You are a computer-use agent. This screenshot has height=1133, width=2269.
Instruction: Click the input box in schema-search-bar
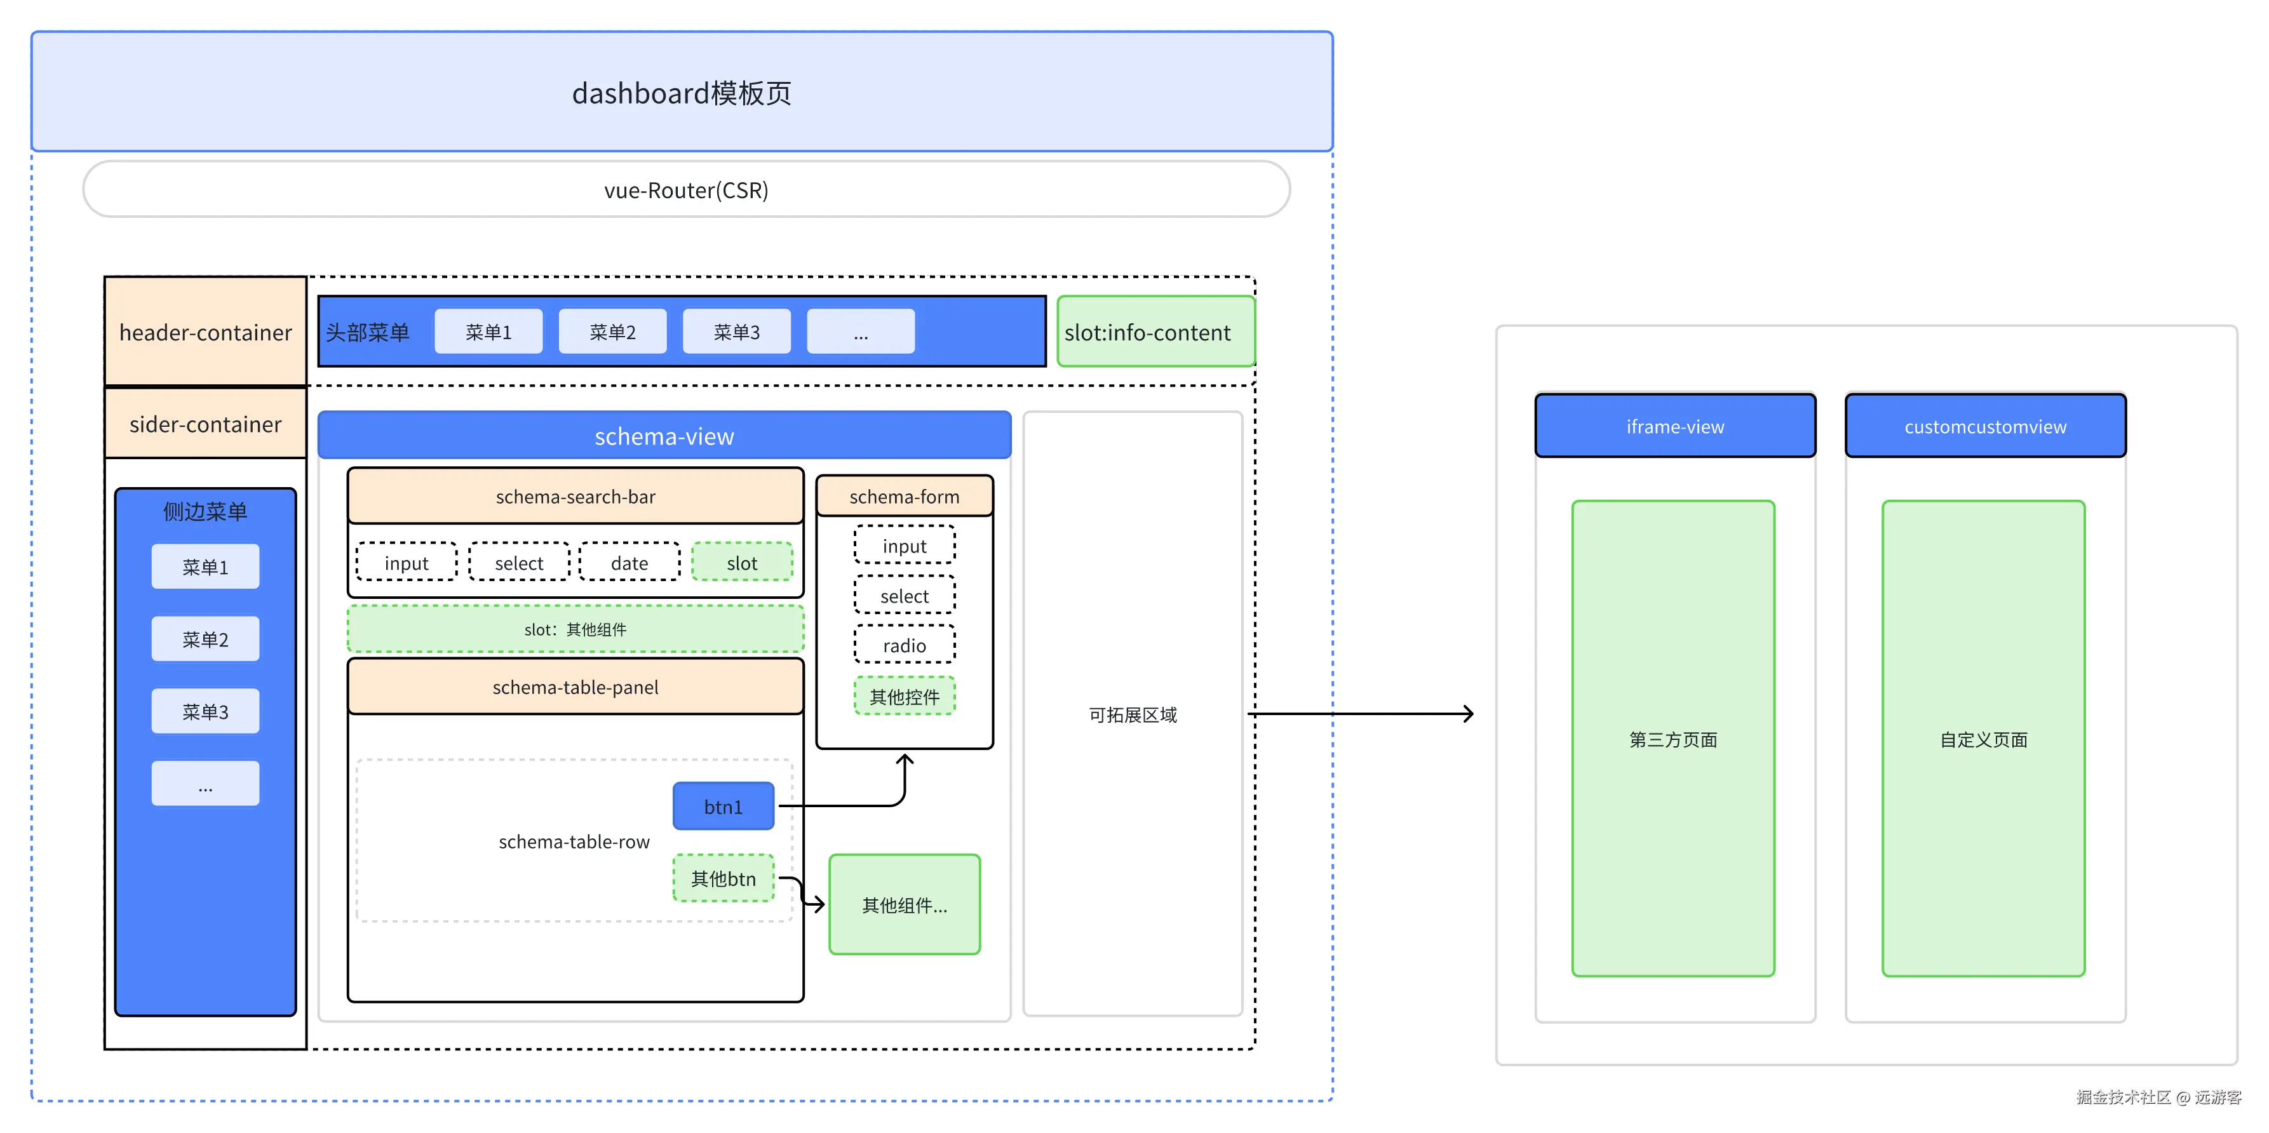406,563
